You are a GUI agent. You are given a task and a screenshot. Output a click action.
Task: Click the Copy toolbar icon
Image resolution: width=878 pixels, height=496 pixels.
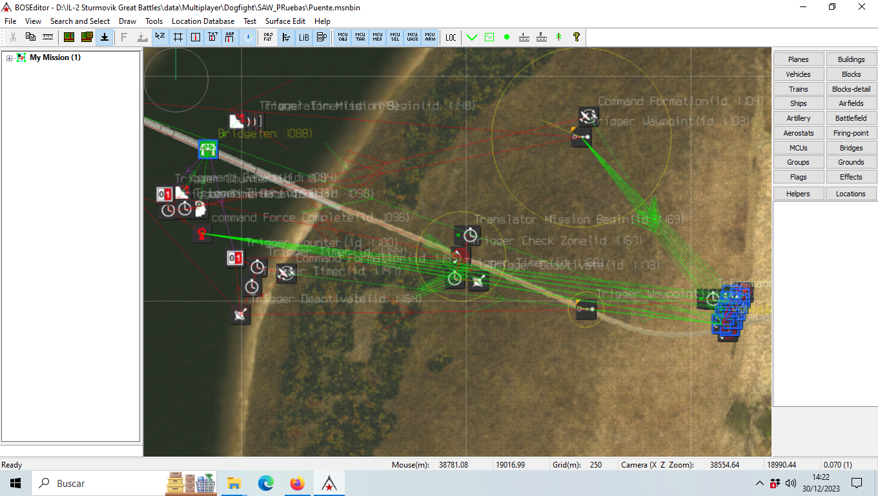point(30,37)
